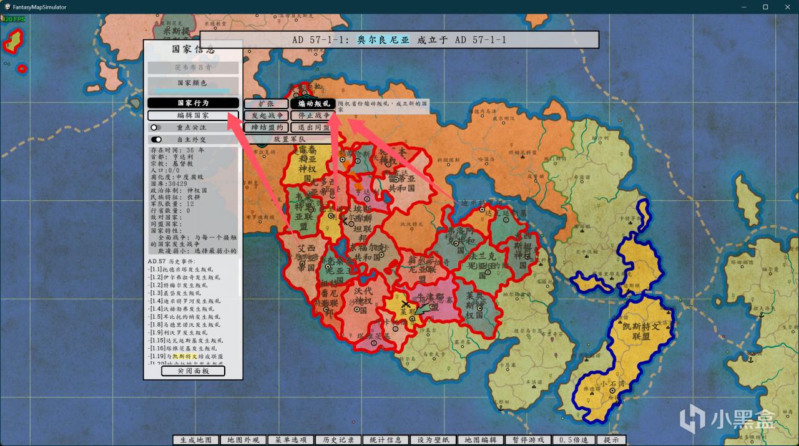Close the country info panel via 关闭面板

click(x=193, y=371)
